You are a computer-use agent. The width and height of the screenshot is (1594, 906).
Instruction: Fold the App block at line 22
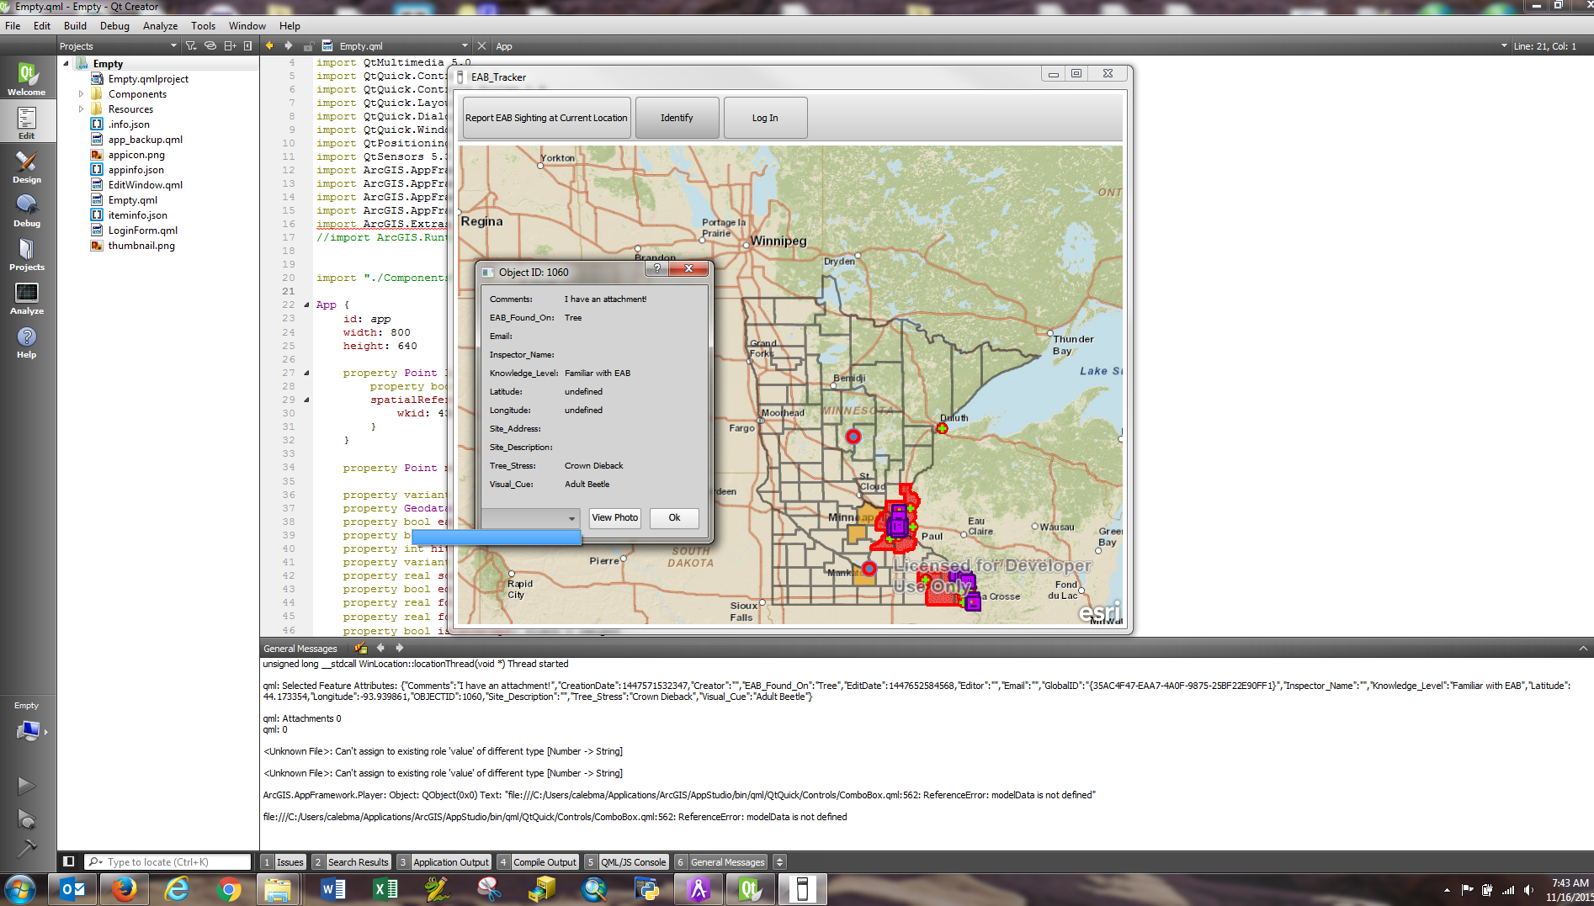coord(306,305)
